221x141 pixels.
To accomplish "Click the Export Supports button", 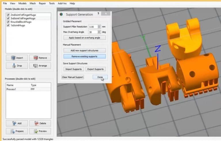I will pos(96,69).
